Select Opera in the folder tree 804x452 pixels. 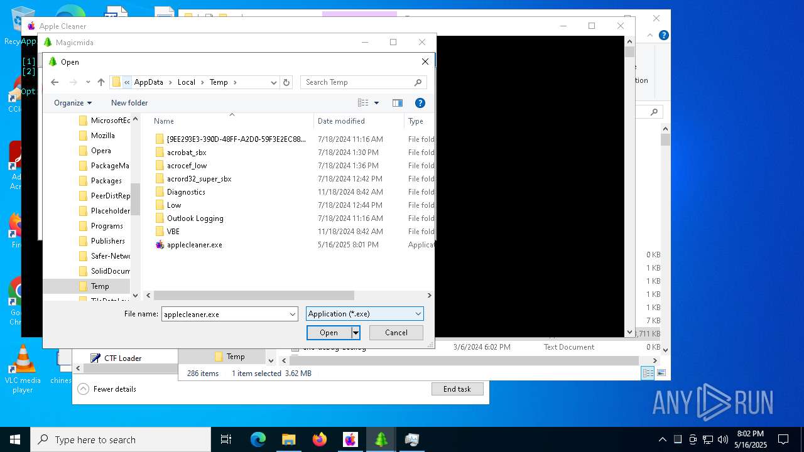click(100, 151)
